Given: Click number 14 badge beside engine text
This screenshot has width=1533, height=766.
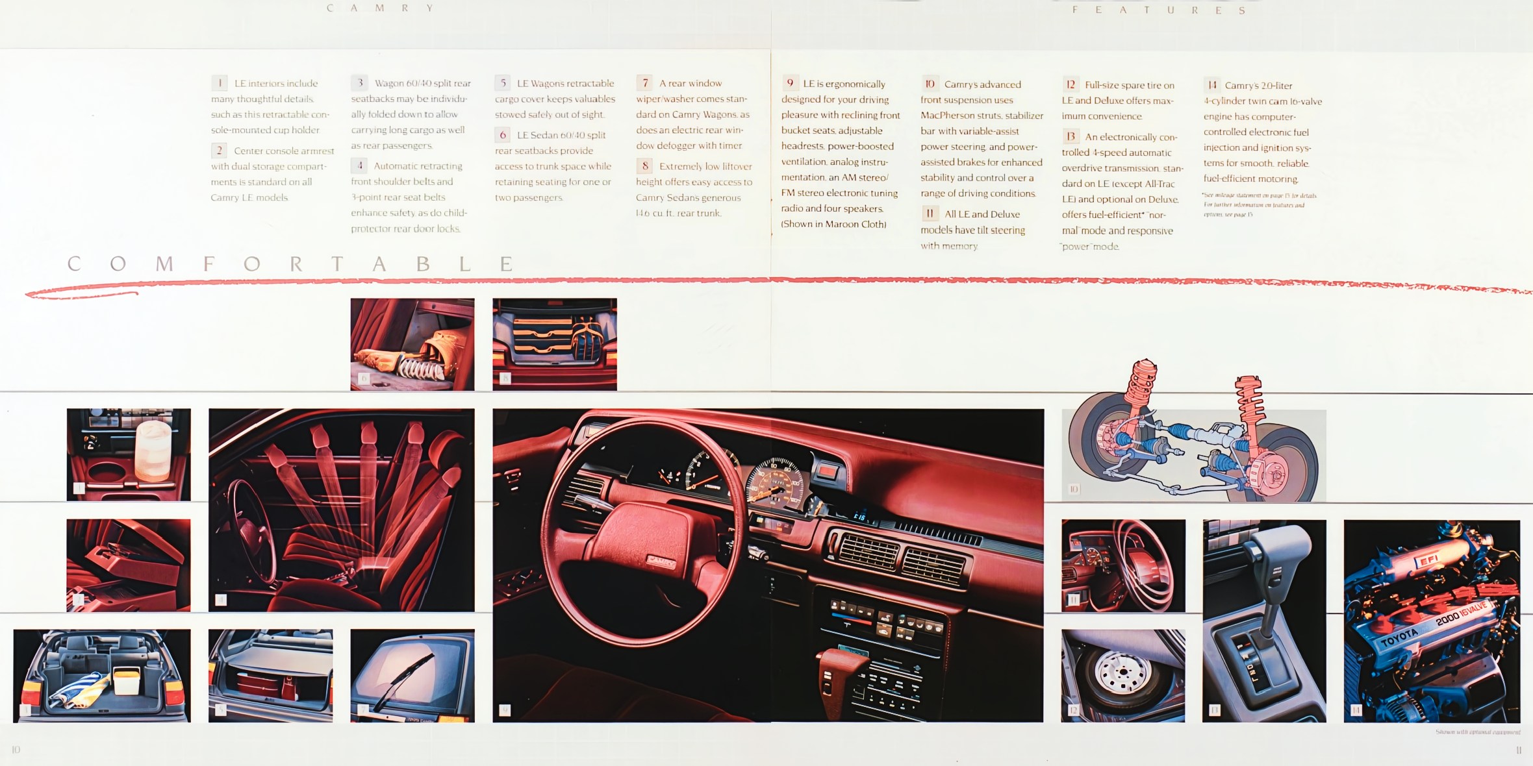Looking at the screenshot, I should tap(1211, 84).
